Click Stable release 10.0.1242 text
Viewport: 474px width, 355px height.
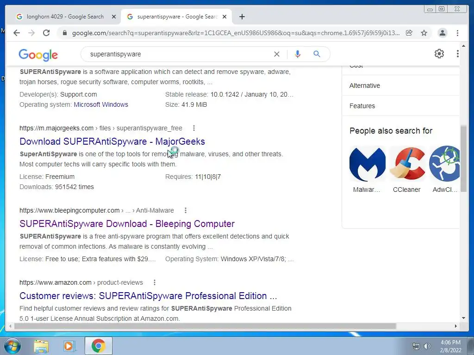coord(229,94)
